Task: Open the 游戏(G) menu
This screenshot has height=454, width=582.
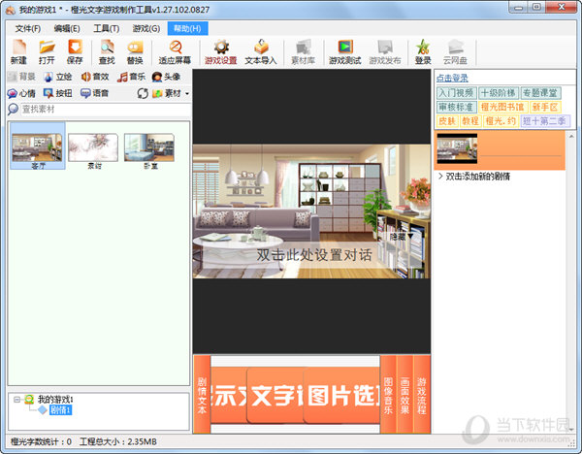Action: [x=146, y=28]
